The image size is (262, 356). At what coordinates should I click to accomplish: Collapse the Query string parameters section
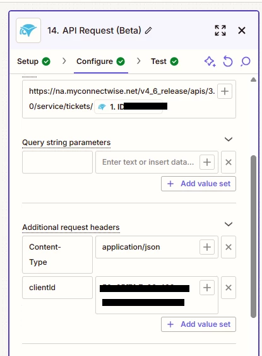tap(229, 139)
